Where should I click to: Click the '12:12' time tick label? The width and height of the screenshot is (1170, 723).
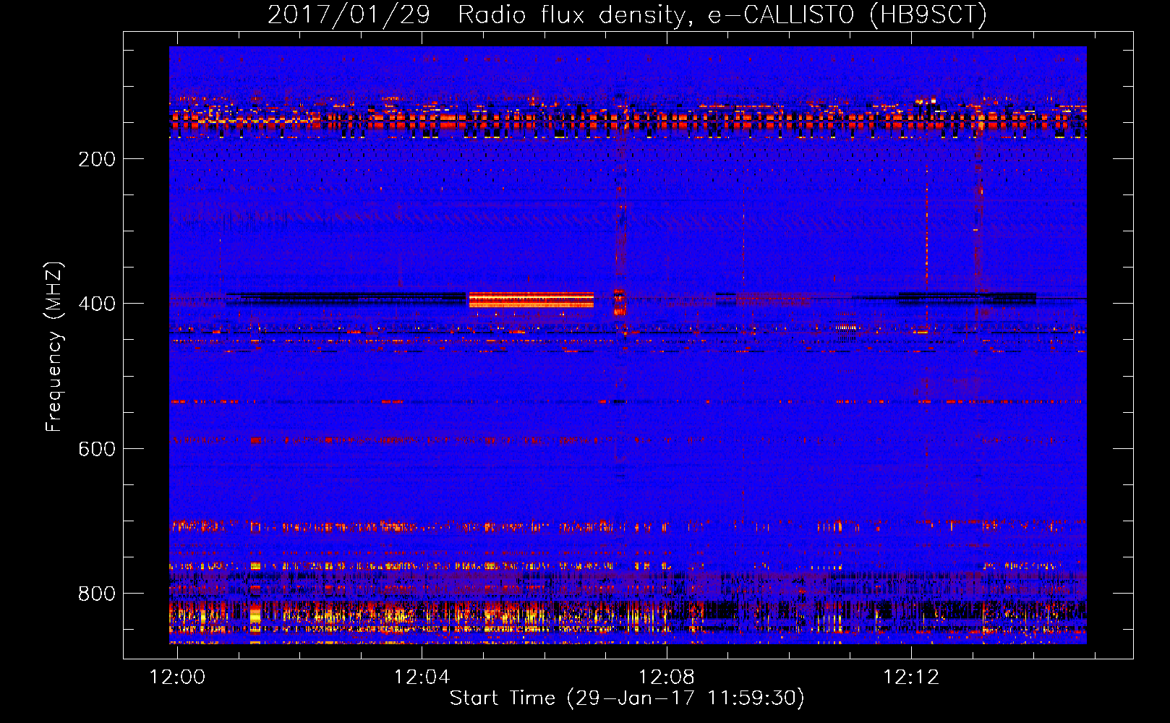pos(911,677)
